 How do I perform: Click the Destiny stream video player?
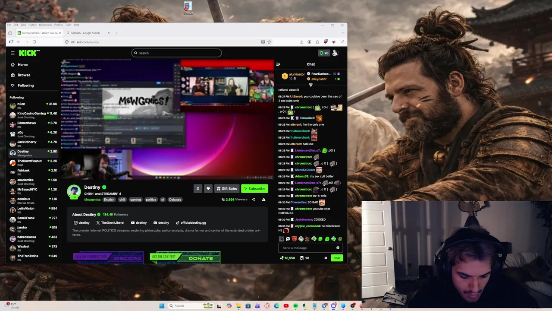coord(167,120)
